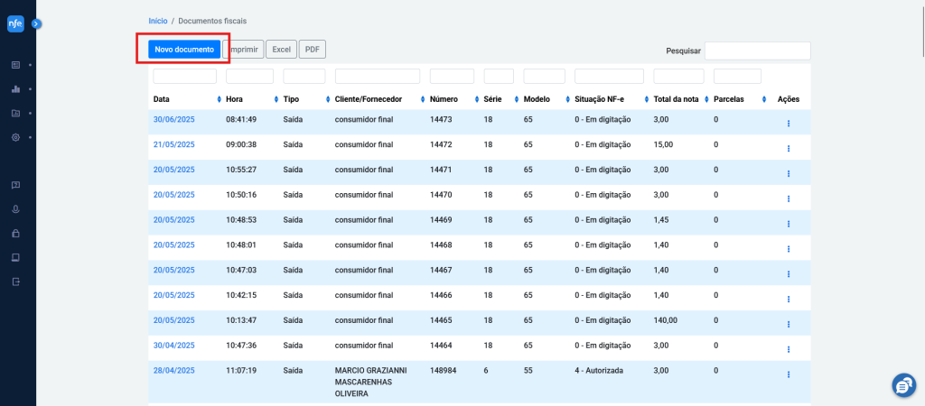Image resolution: width=925 pixels, height=406 pixels.
Task: Focus the Número column filter field
Action: [x=452, y=76]
